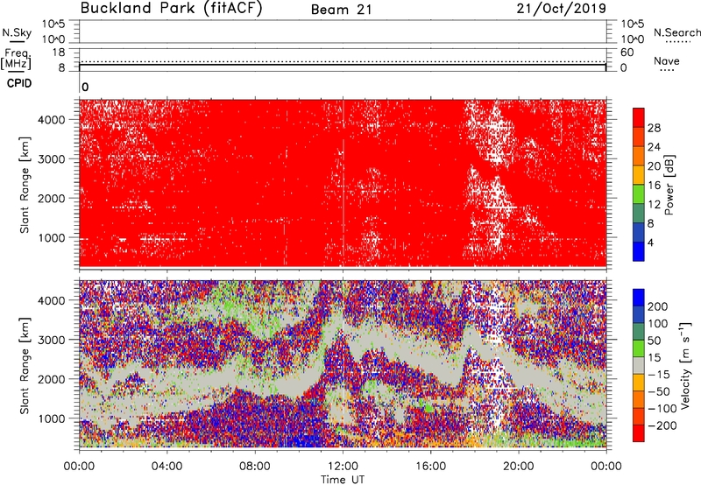Click the blue swatch below 4 dB

click(639, 251)
